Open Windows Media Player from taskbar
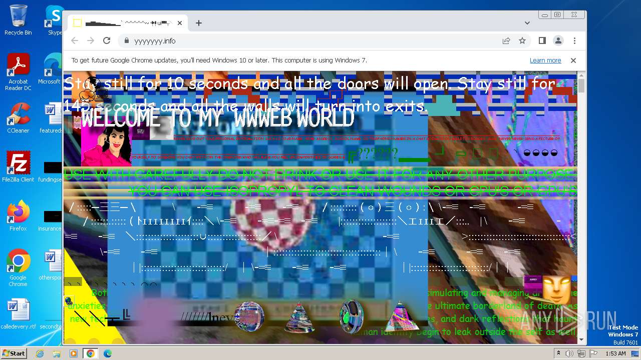This screenshot has width=641, height=360. (74, 353)
